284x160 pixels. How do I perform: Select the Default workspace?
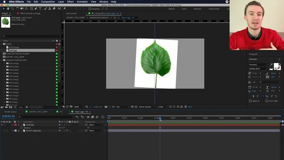tap(171, 9)
